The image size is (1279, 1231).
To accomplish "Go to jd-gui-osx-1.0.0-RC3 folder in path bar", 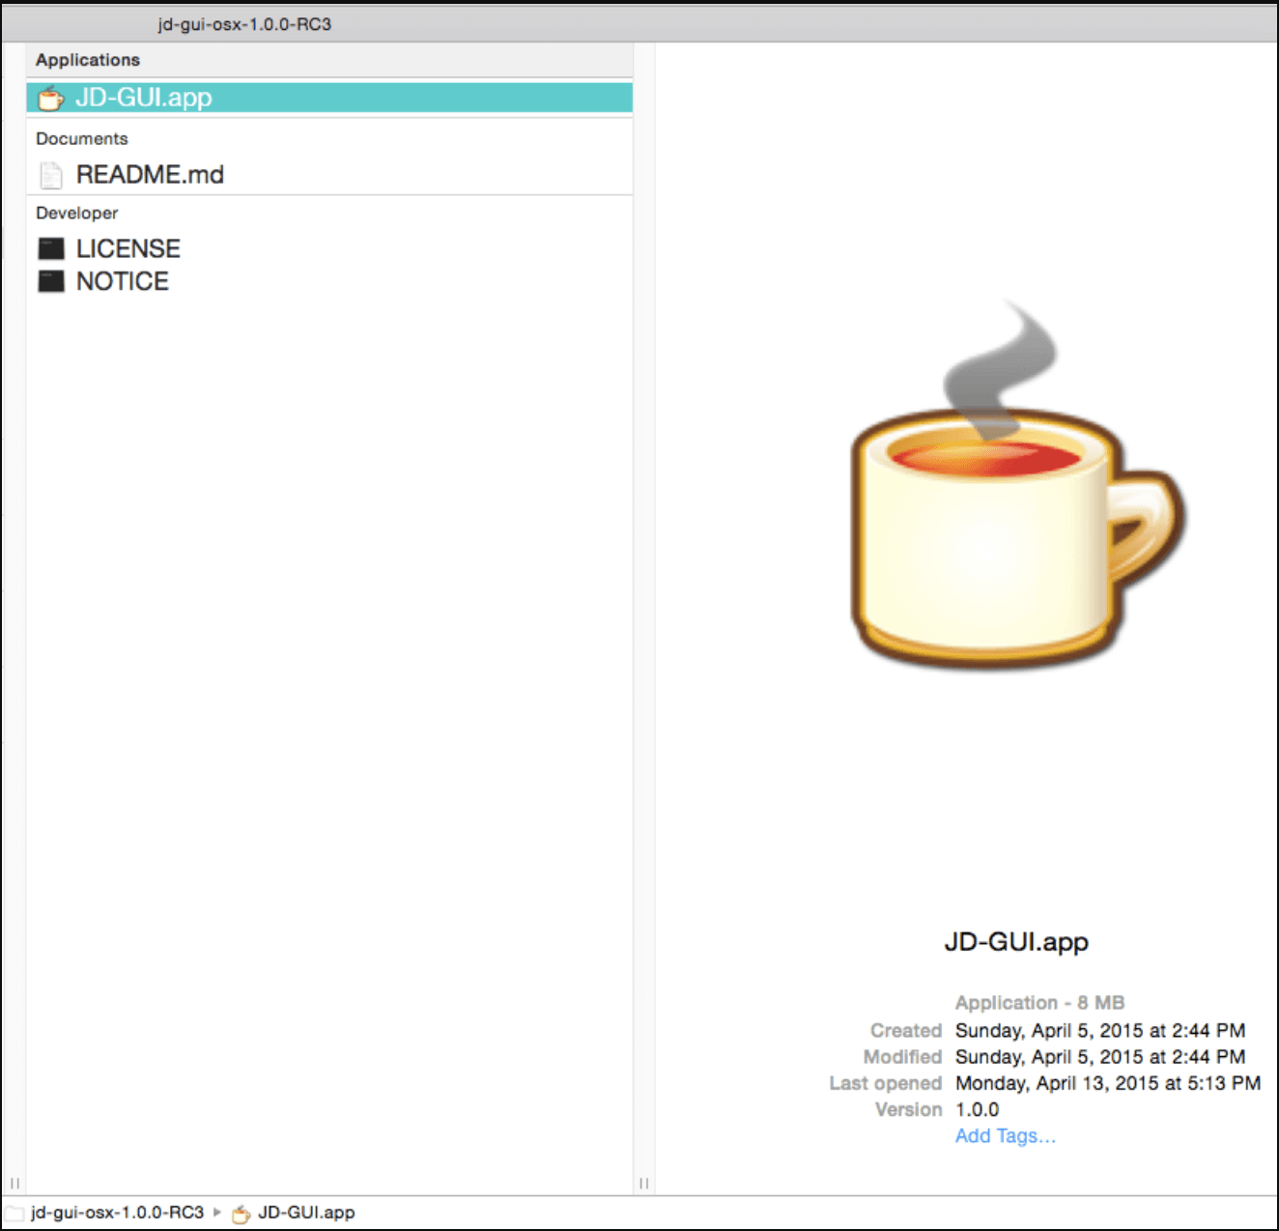I will click(117, 1213).
